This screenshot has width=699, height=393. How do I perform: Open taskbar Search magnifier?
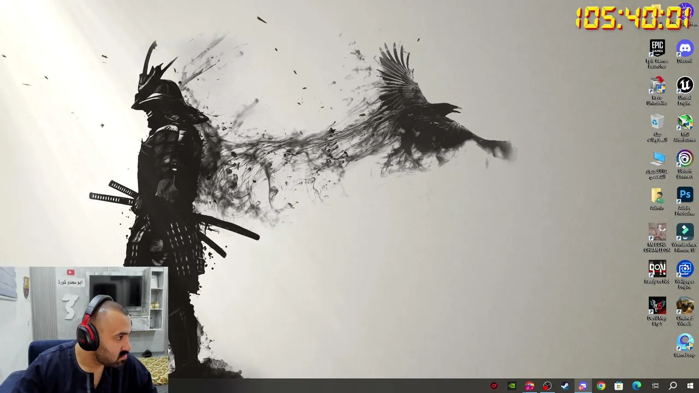(673, 386)
